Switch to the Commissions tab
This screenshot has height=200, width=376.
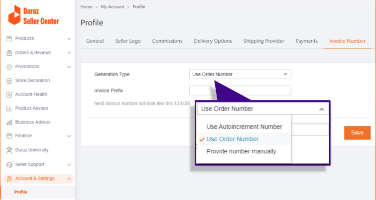pos(167,41)
